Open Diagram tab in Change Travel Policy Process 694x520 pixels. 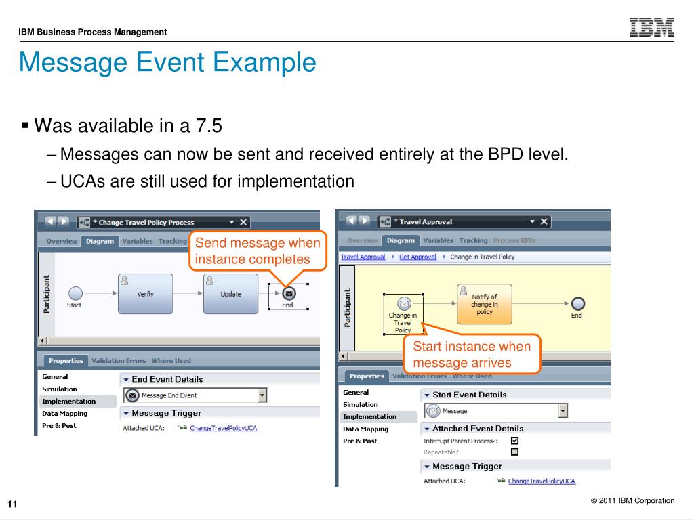tap(100, 242)
